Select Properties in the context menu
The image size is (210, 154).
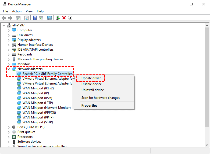pos(89,106)
